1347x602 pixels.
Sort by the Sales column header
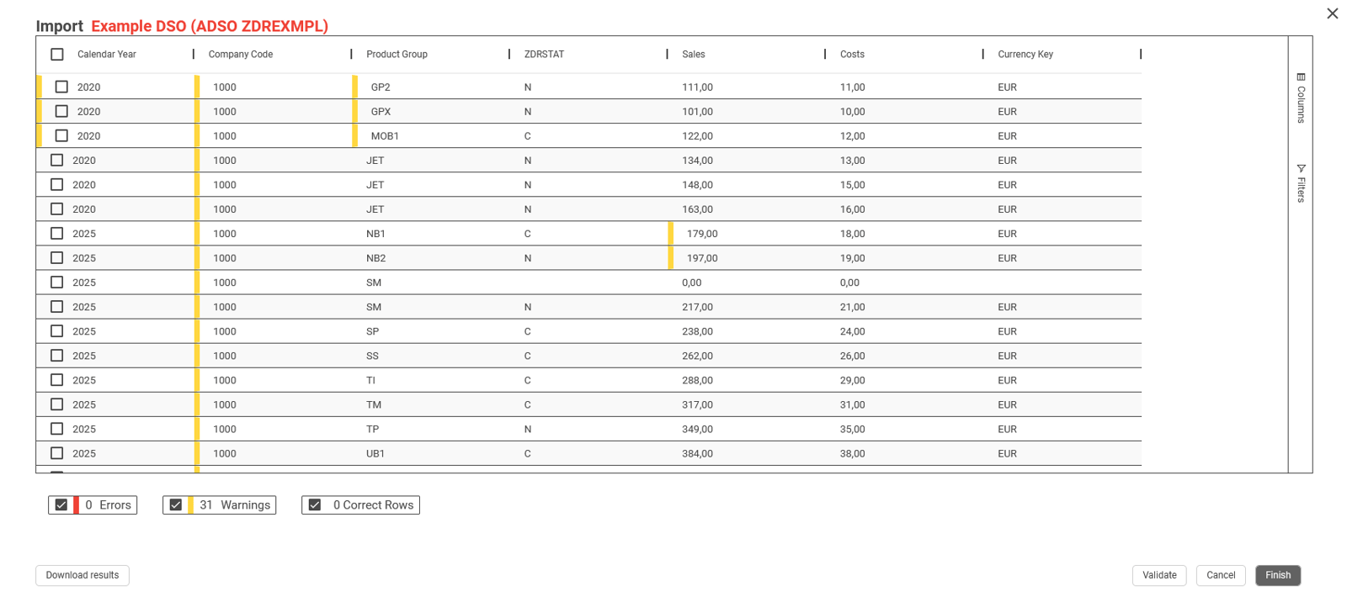[694, 55]
